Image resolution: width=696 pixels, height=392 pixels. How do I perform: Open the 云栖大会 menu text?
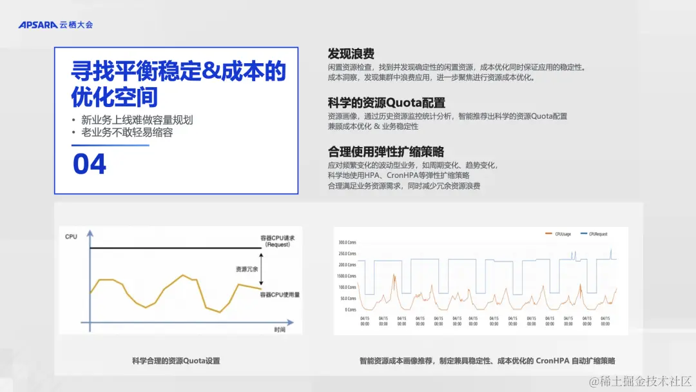[x=77, y=24]
